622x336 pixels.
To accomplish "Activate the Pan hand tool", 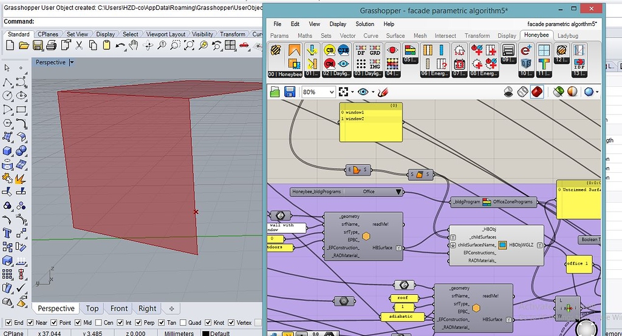I will (x=134, y=45).
